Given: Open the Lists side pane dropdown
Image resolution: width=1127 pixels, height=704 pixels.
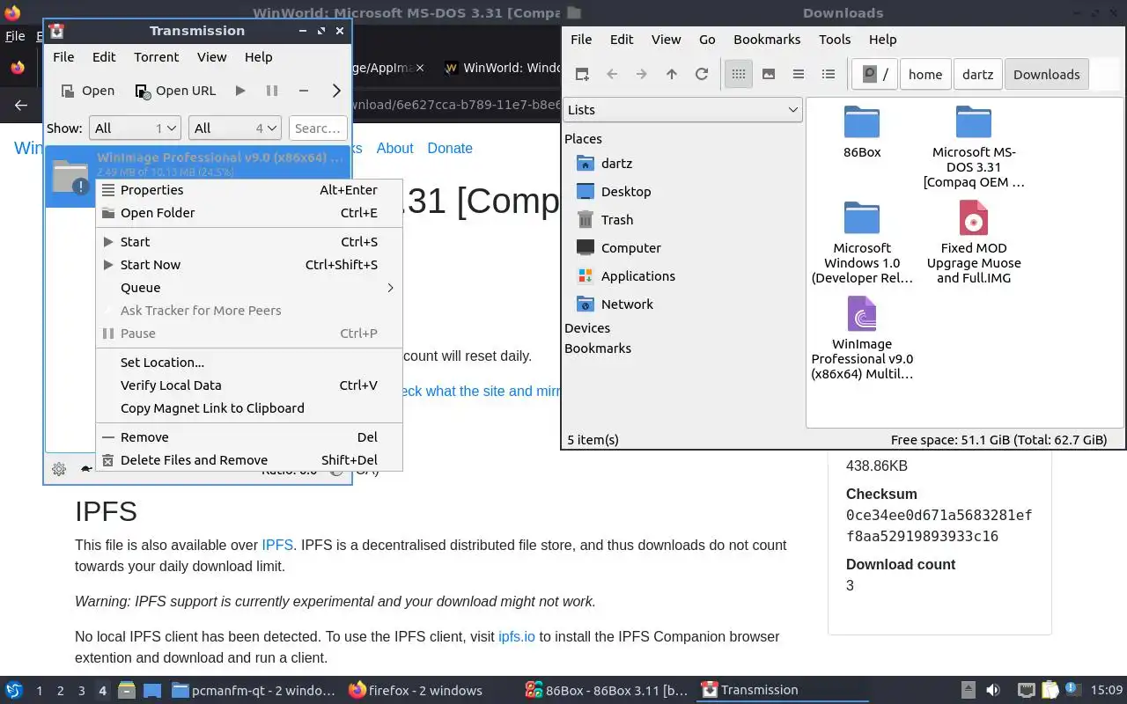Looking at the screenshot, I should [x=682, y=110].
